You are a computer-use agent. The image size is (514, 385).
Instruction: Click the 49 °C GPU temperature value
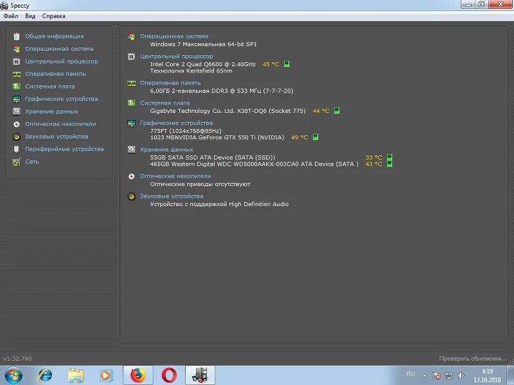tap(299, 137)
